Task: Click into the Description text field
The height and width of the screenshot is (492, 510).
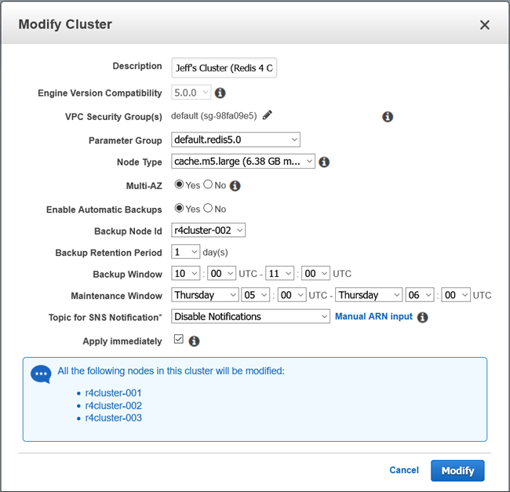Action: click(224, 68)
